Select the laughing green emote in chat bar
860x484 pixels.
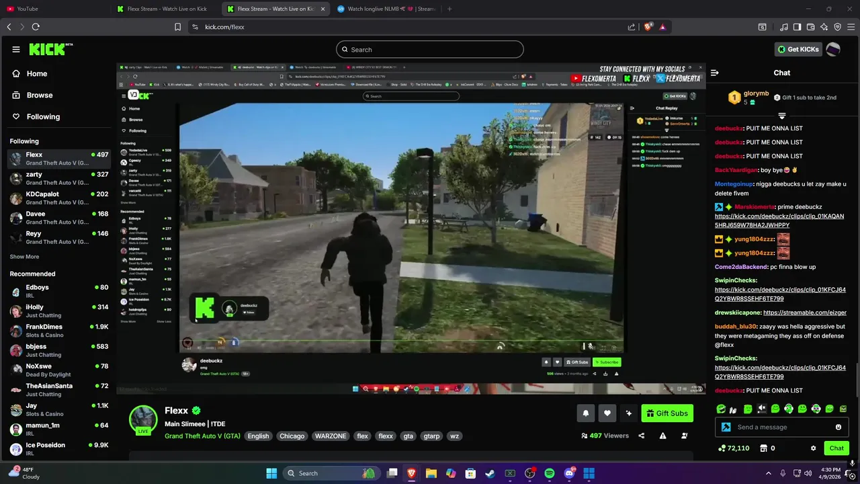click(x=721, y=409)
